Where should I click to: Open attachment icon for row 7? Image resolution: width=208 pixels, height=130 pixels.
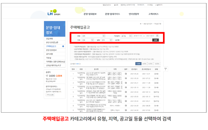126,101
